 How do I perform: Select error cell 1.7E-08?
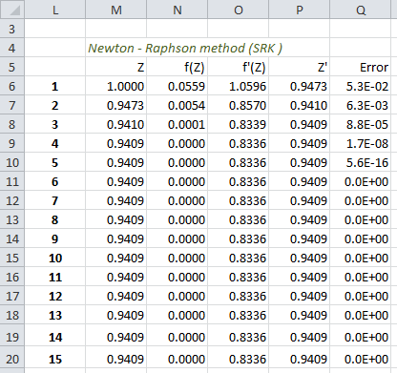point(361,143)
